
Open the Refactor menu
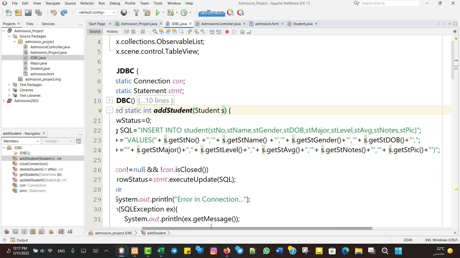pos(87,3)
